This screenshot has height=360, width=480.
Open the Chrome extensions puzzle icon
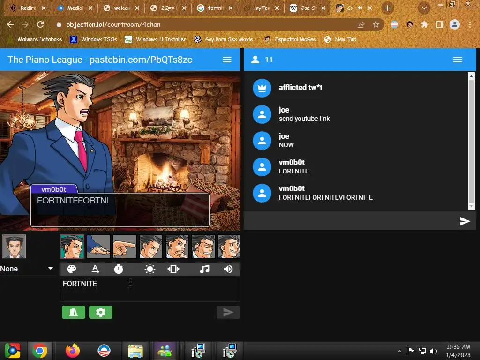424,24
